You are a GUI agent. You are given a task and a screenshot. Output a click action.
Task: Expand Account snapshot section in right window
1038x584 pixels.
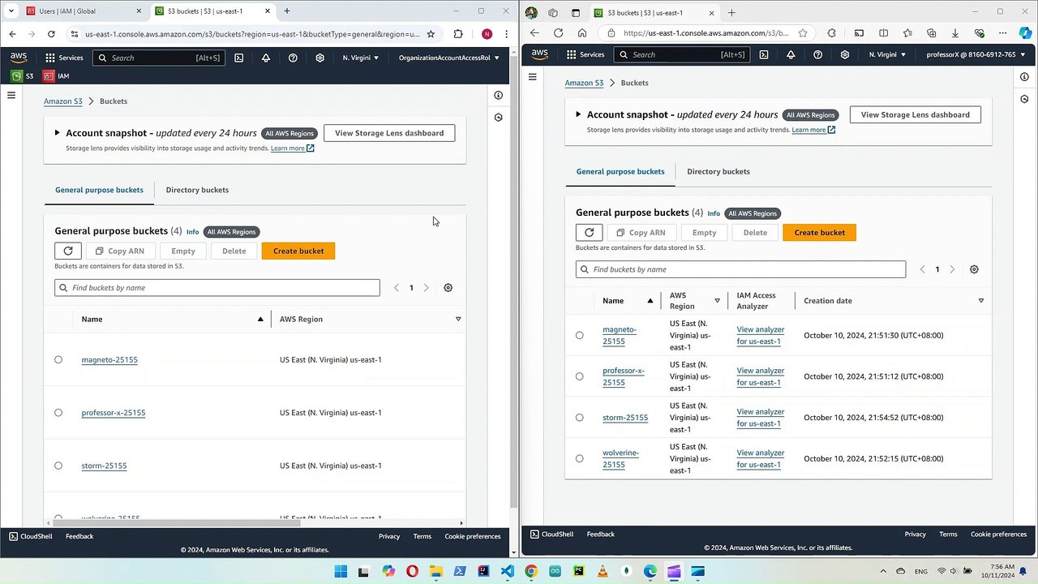(578, 114)
